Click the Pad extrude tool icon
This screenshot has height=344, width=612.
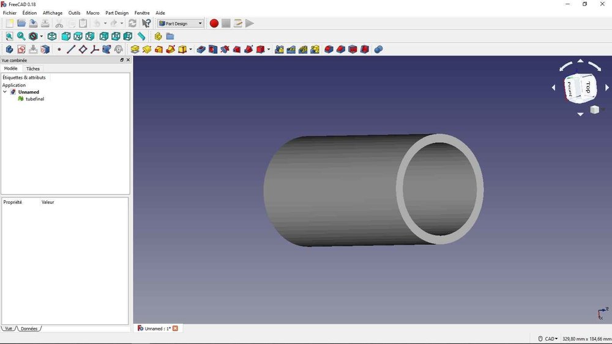click(135, 50)
